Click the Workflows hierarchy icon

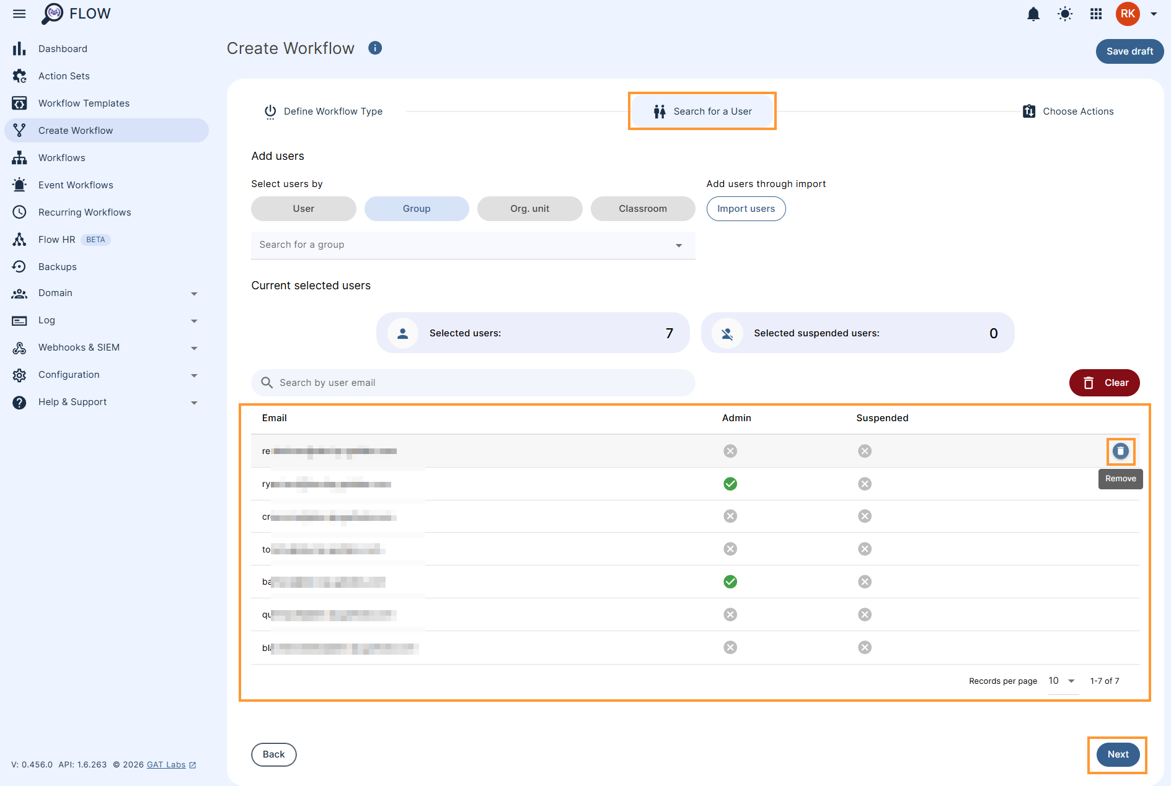coord(19,157)
